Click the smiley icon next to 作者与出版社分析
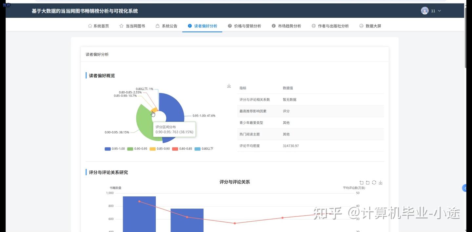The height and width of the screenshot is (232, 472). [314, 26]
